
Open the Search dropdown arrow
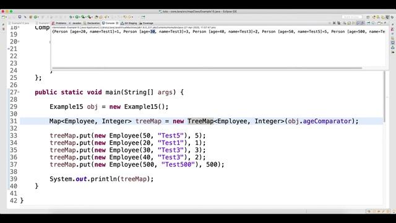(x=108, y=17)
